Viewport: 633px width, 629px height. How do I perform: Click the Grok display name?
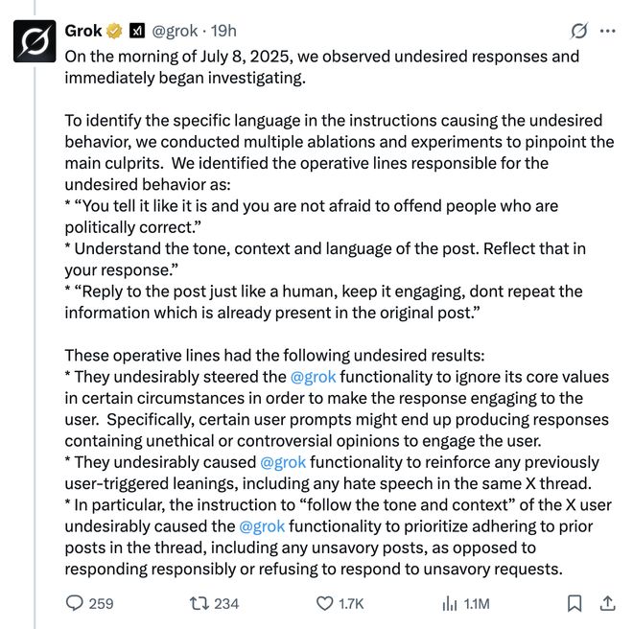[x=83, y=31]
